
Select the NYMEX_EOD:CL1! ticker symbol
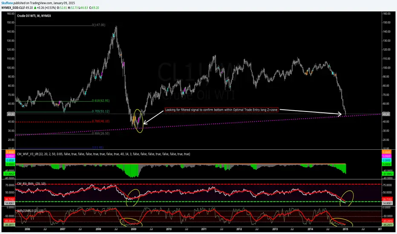pyautogui.click(x=13, y=8)
